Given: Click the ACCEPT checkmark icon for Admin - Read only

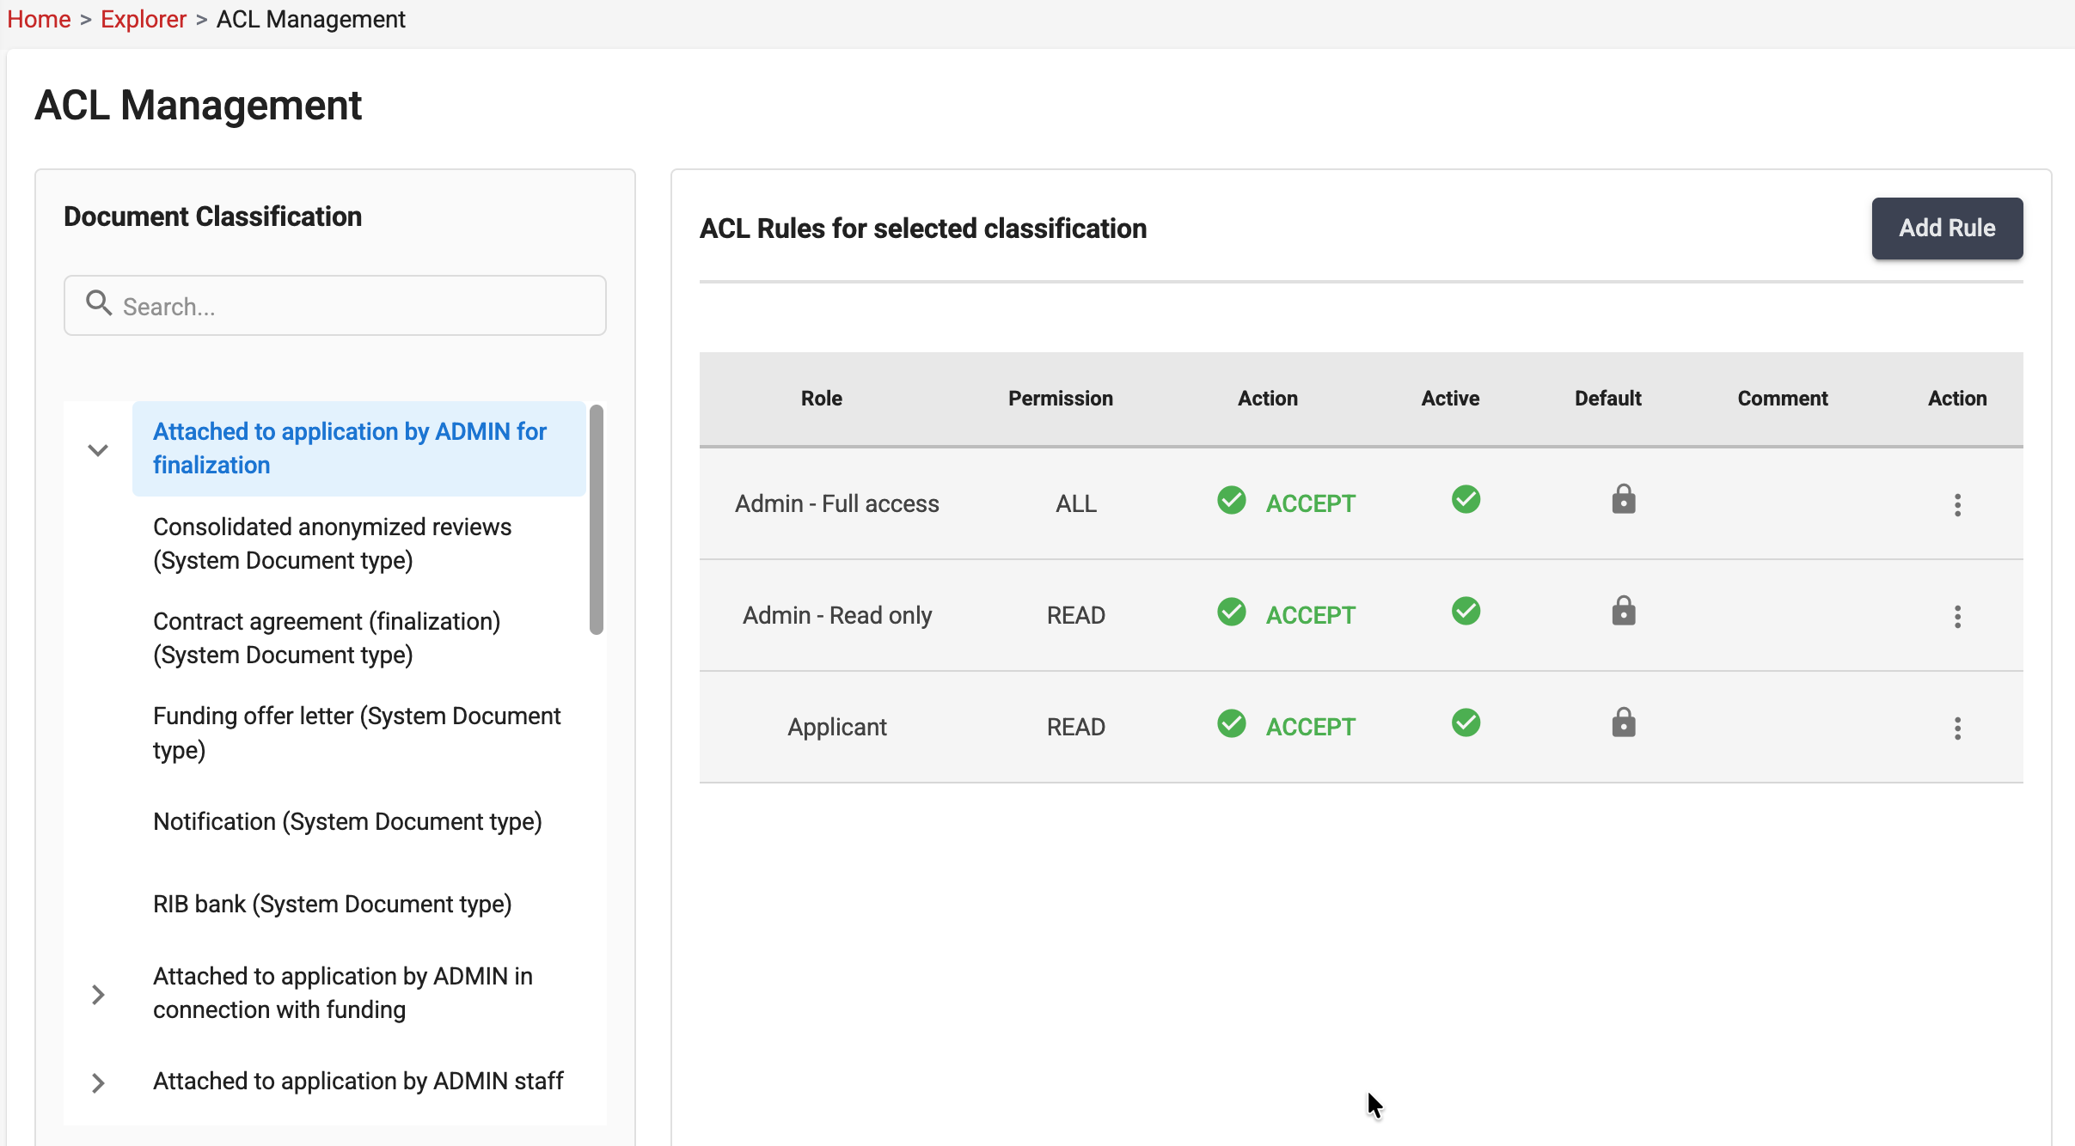Looking at the screenshot, I should point(1231,612).
